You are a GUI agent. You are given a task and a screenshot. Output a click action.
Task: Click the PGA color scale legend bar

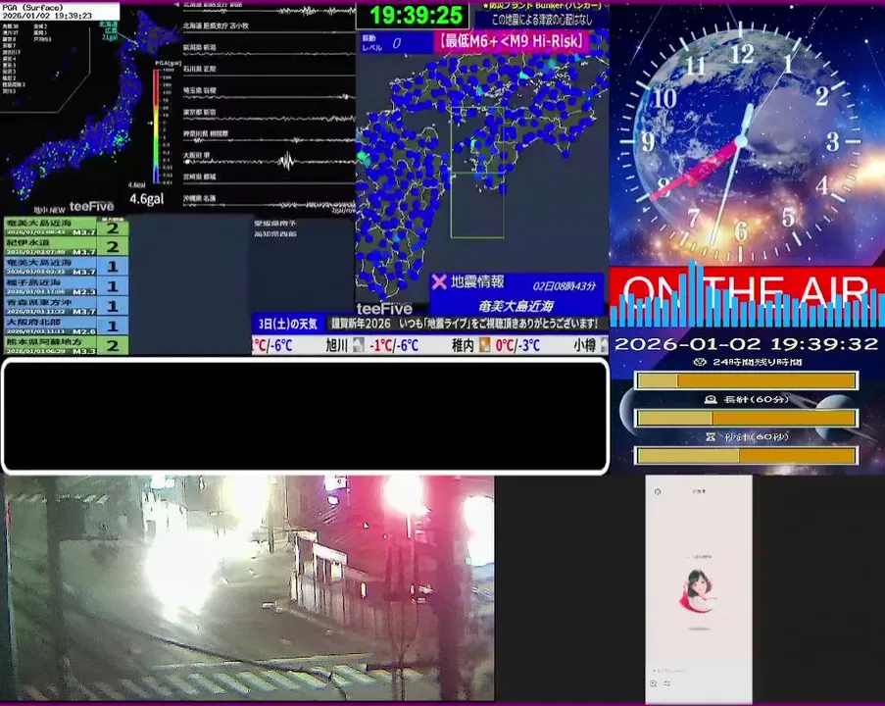pos(157,126)
